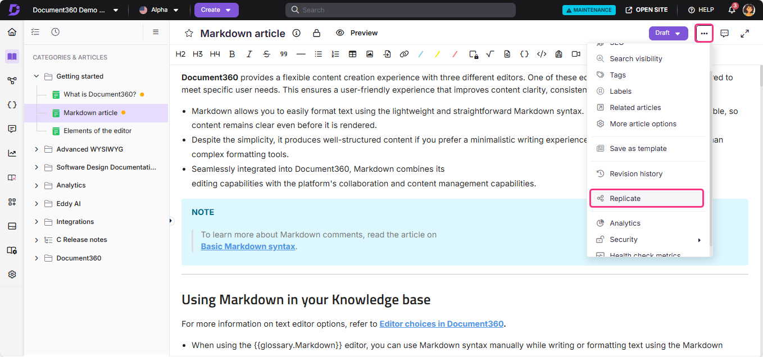Insert an image from the toolbar
The width and height of the screenshot is (763, 357).
click(x=369, y=54)
